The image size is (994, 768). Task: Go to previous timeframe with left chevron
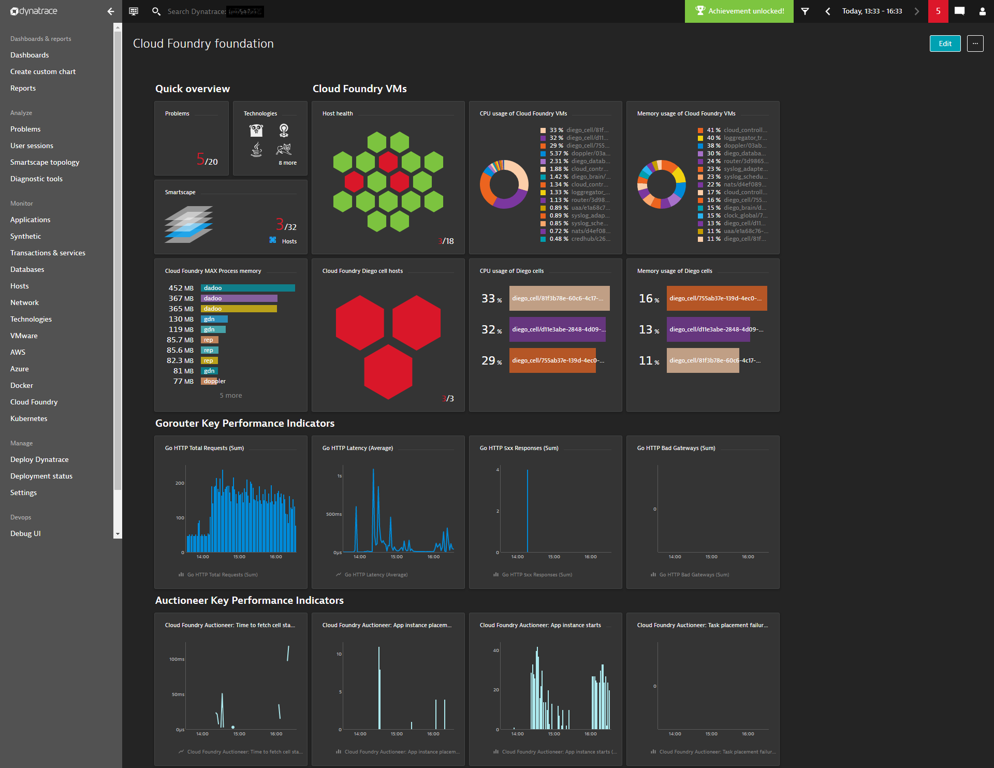tap(827, 11)
